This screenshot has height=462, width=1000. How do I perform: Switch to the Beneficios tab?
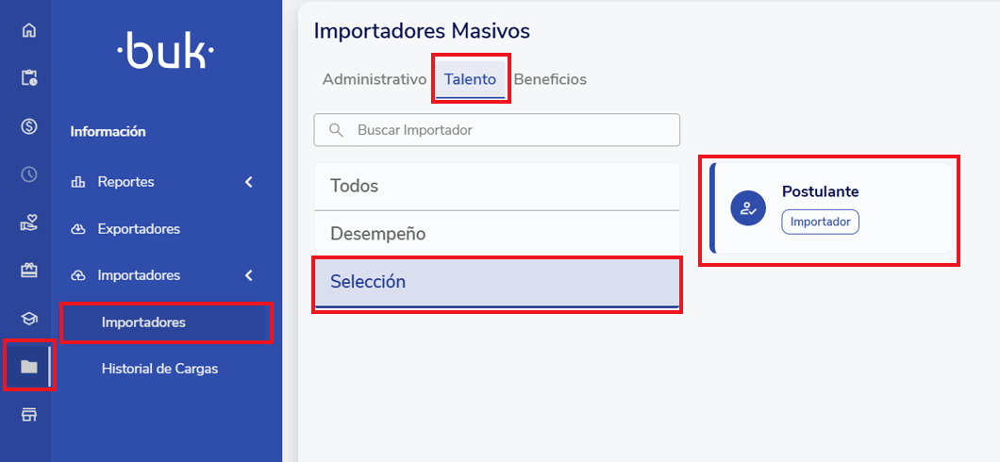(x=550, y=79)
